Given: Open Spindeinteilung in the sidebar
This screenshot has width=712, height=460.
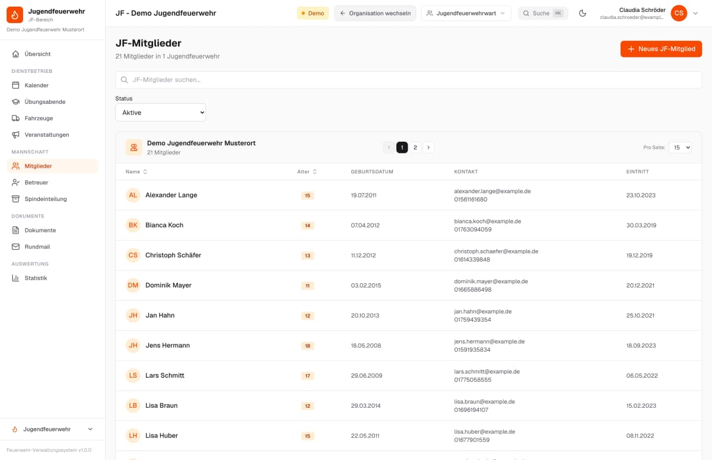Looking at the screenshot, I should [x=53, y=199].
